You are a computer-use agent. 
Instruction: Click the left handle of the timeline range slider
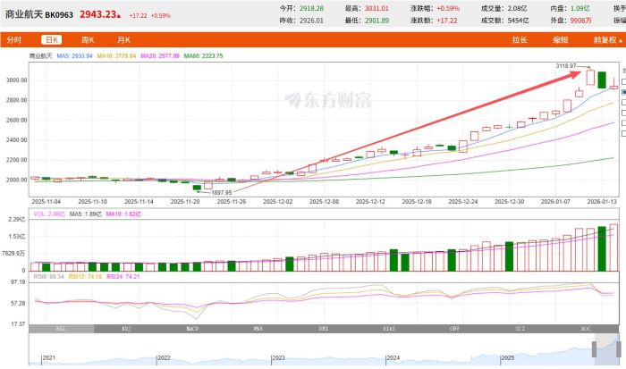click(594, 349)
